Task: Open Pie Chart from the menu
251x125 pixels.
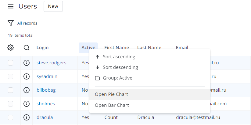Action: click(x=111, y=94)
